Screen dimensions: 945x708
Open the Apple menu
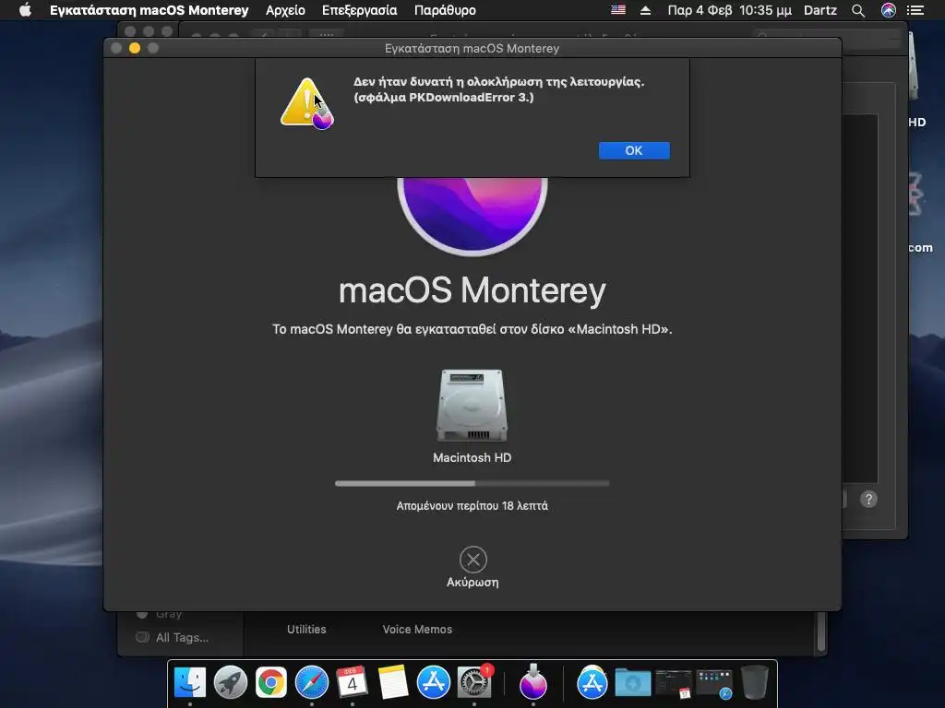[25, 10]
